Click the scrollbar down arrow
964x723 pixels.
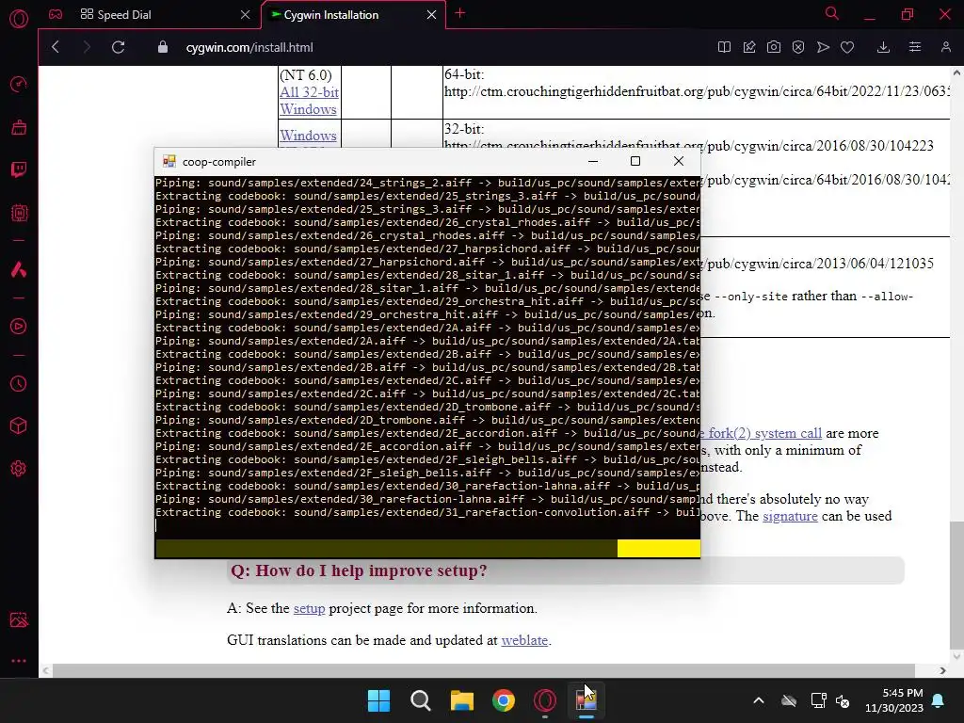[956, 656]
